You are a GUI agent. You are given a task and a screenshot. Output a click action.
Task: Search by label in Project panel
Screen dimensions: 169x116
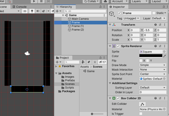click(x=89, y=62)
